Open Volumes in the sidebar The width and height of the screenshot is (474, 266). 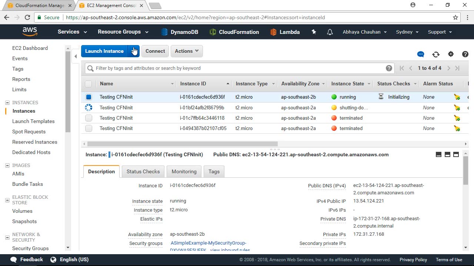[22, 211]
